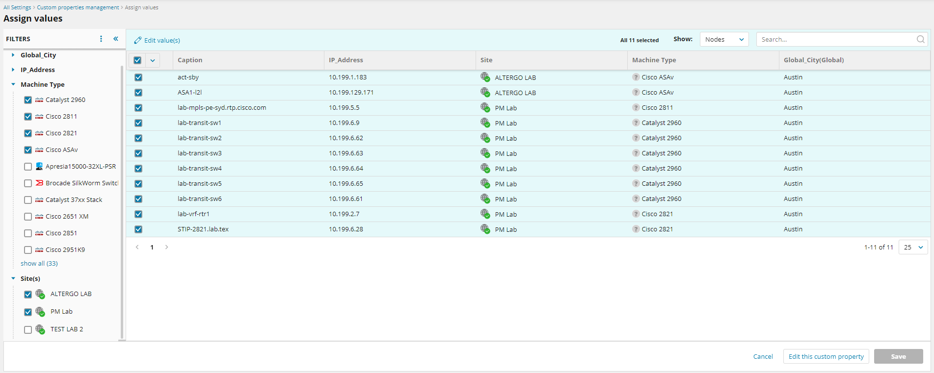Click the site globe icon in ASA1-l2l row
This screenshot has height=373, width=934.
[x=485, y=92]
